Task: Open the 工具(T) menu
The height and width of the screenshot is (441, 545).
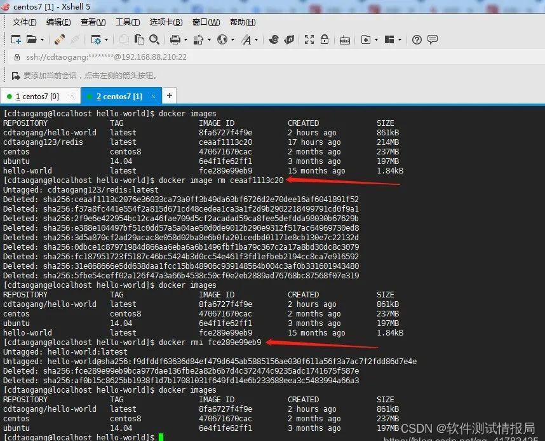Action: pyautogui.click(x=128, y=22)
